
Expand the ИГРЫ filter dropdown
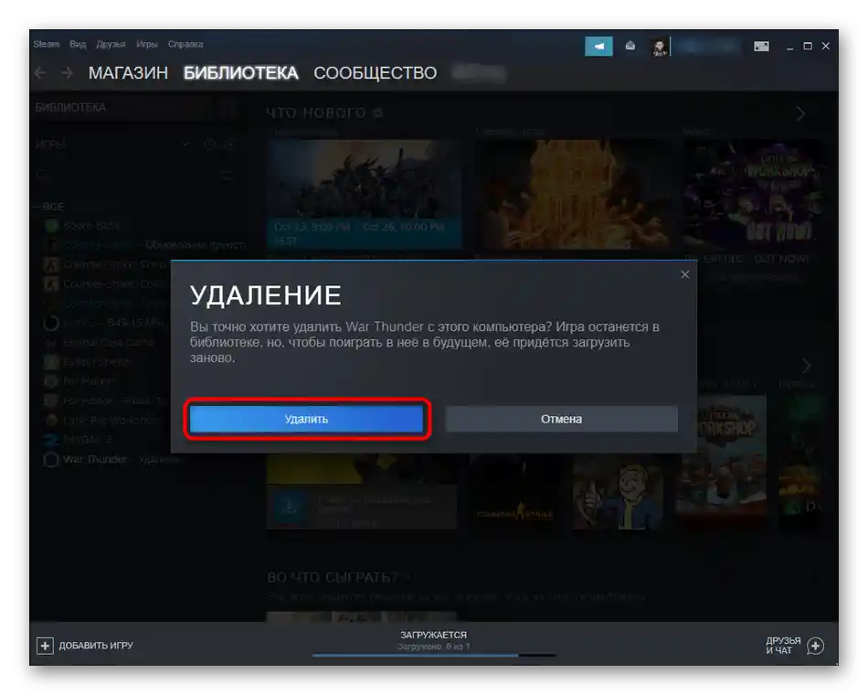tap(186, 144)
